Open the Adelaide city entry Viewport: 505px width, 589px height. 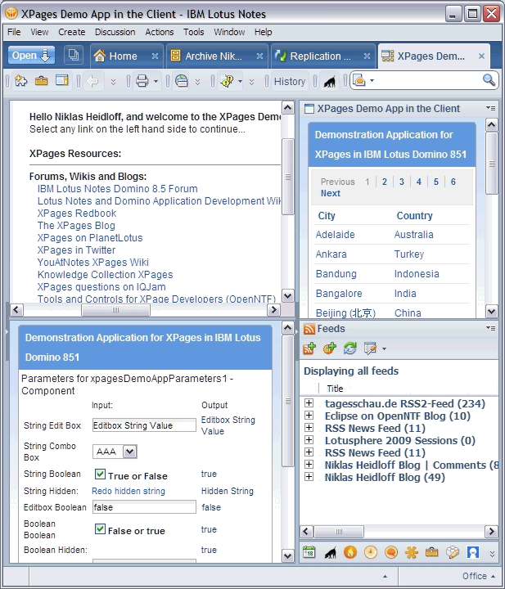pyautogui.click(x=335, y=235)
